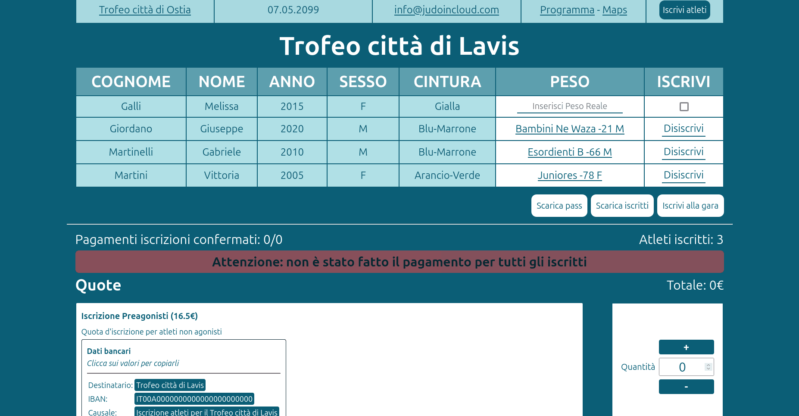
Task: Download the list with Scarica iscritti
Action: [622, 206]
